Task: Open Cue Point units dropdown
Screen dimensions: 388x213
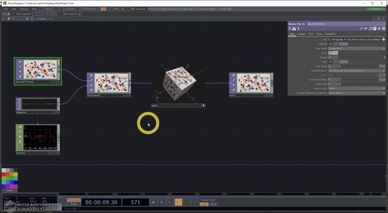Action: [382, 66]
